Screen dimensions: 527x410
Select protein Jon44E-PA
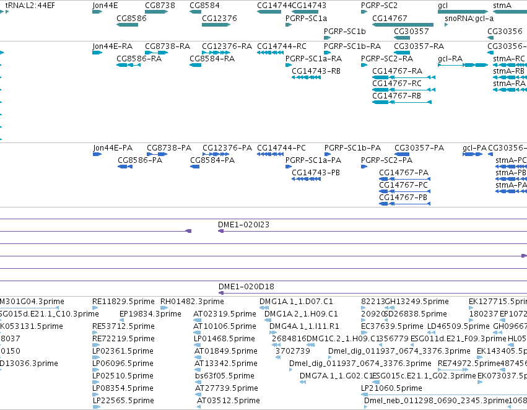click(113, 148)
